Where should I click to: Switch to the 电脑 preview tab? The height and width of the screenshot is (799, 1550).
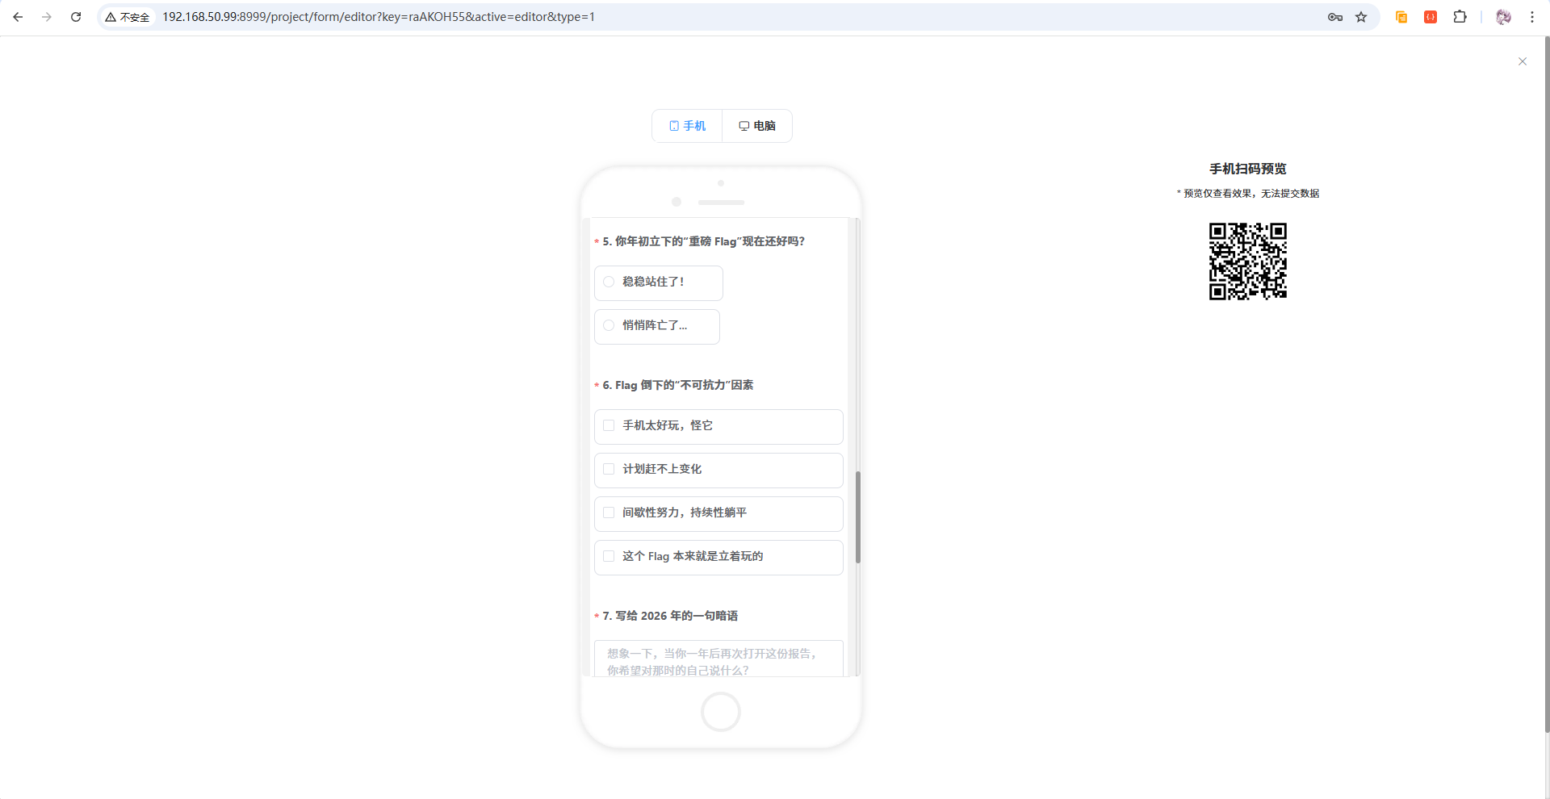pos(757,126)
